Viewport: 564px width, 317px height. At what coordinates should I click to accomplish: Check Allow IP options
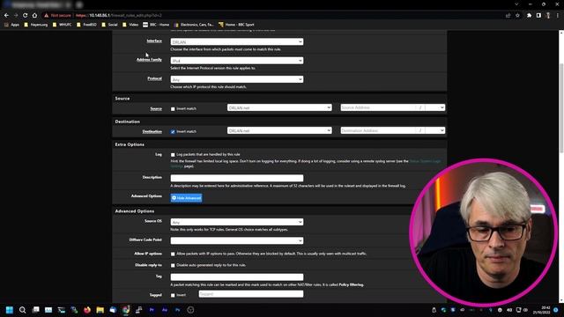(173, 254)
